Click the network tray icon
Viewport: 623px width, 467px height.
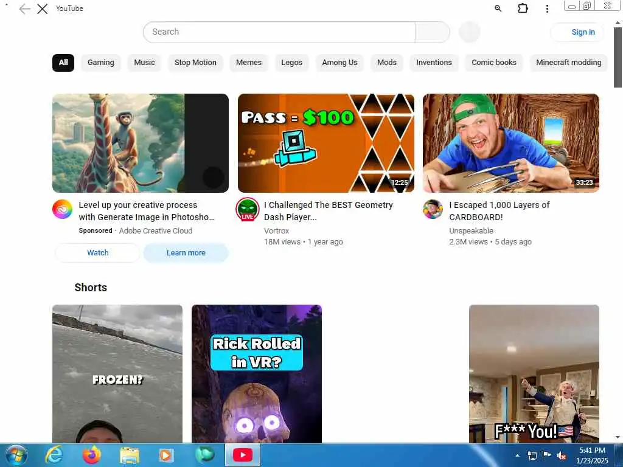tap(532, 455)
